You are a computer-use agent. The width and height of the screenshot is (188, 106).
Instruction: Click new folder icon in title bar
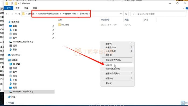pos(16,3)
